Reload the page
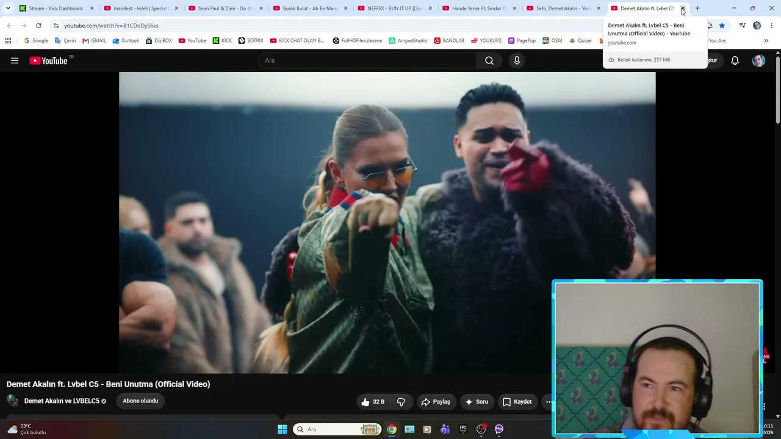The image size is (781, 439). (38, 26)
